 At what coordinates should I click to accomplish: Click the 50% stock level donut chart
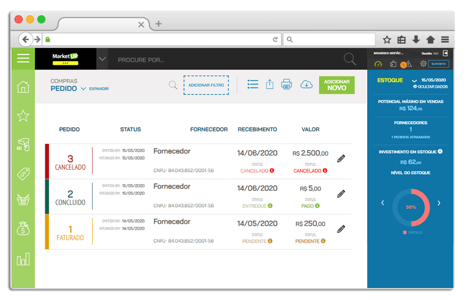(x=411, y=207)
